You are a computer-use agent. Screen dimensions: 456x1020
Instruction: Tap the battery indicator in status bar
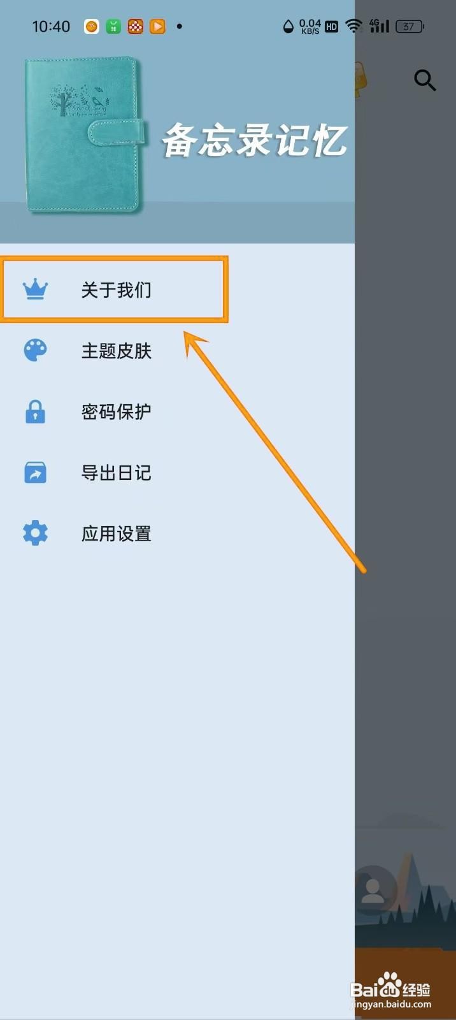(410, 26)
